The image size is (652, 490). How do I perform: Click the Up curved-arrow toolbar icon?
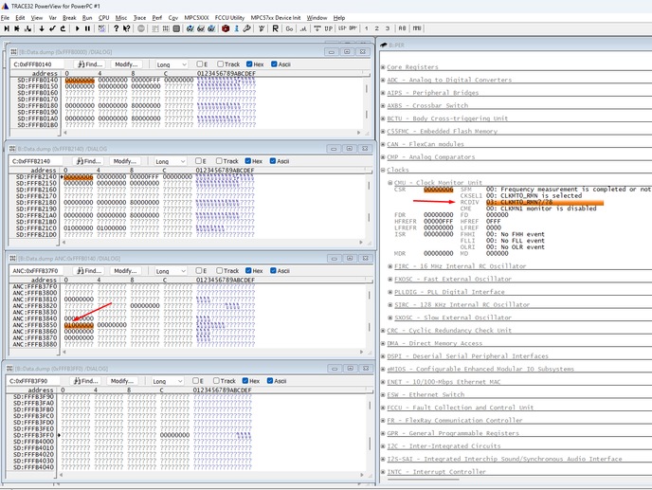pyautogui.click(x=63, y=28)
